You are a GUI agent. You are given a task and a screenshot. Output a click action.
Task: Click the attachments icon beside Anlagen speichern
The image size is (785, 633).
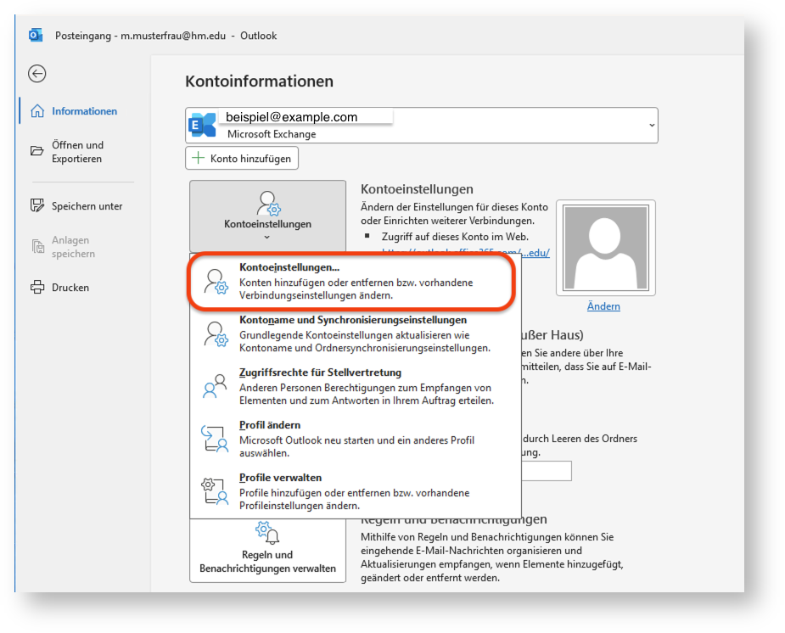tap(37, 246)
